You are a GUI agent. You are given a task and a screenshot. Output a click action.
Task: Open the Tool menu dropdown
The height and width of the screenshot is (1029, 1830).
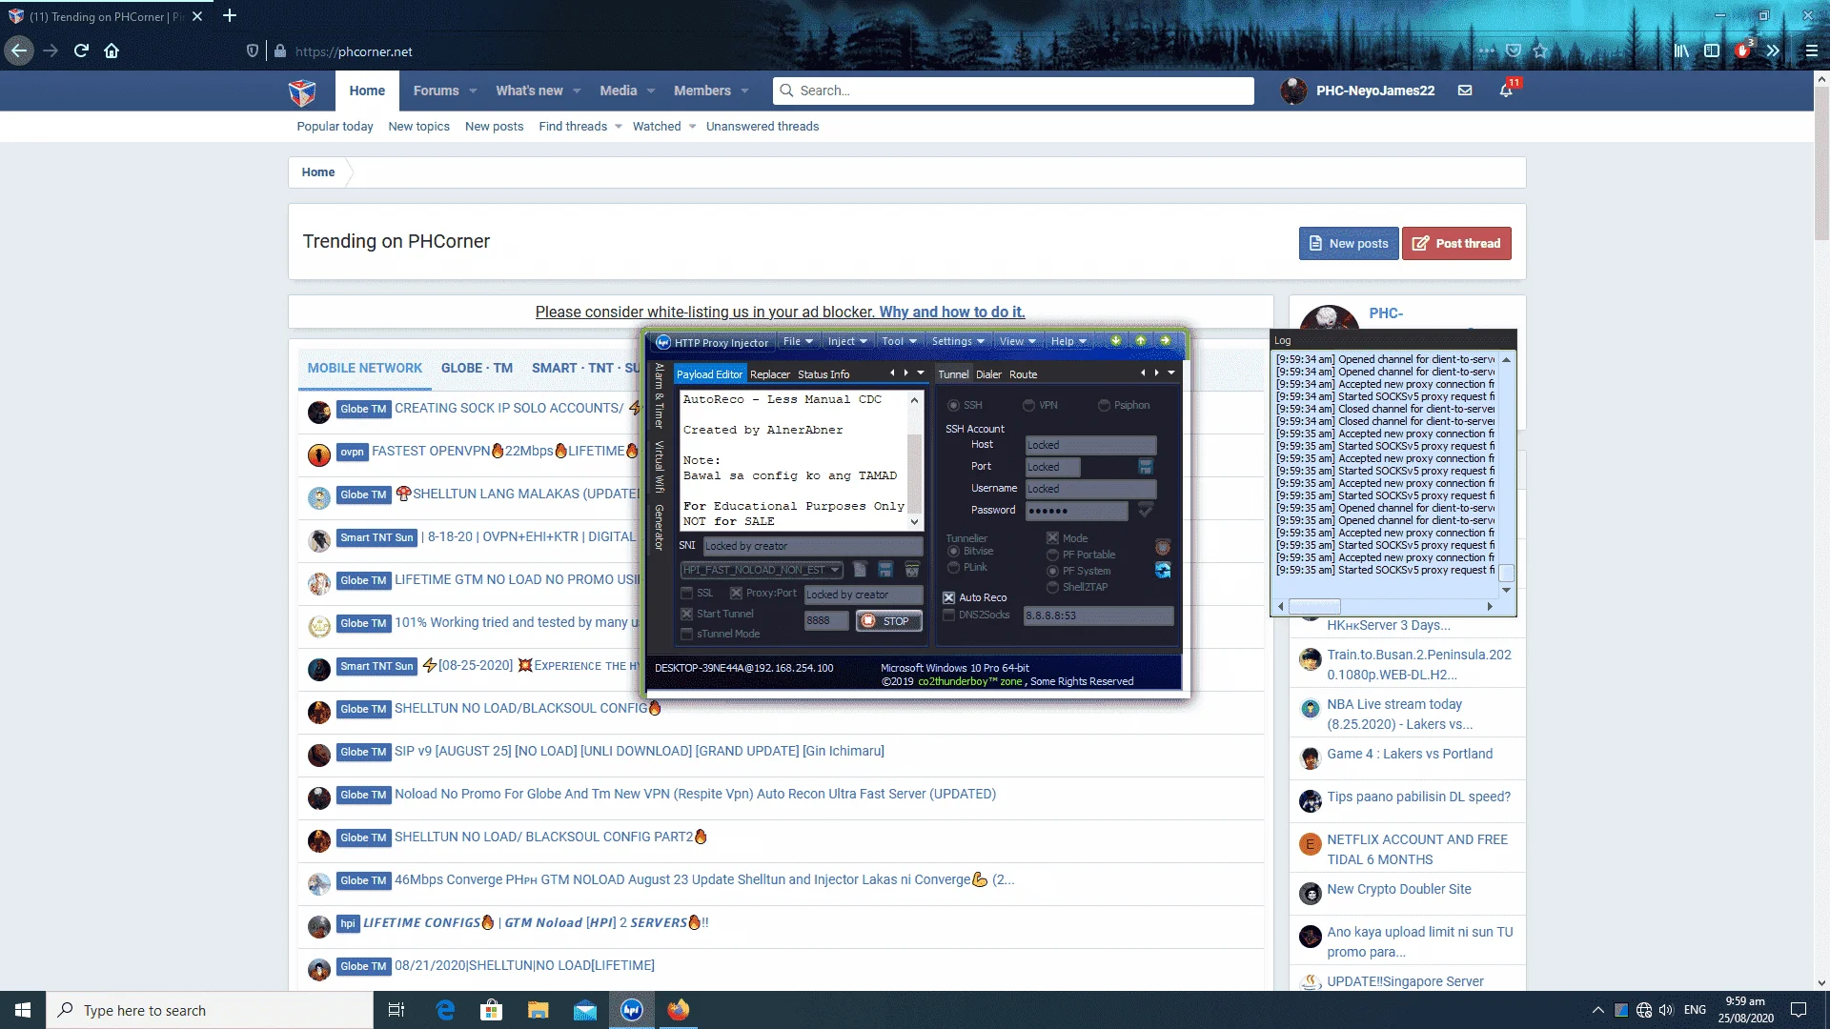pyautogui.click(x=899, y=341)
